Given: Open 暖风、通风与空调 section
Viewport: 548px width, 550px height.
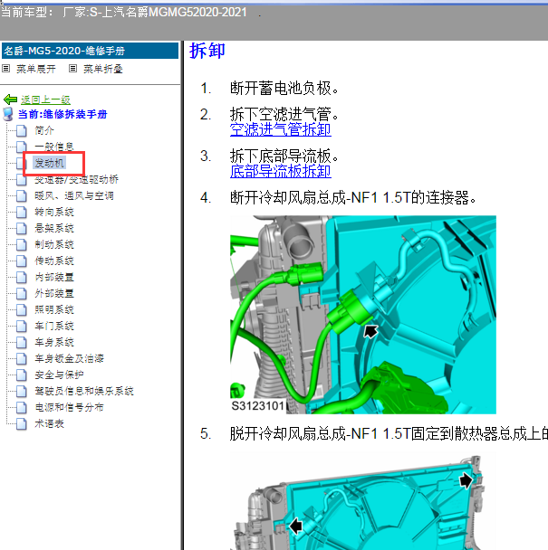Looking at the screenshot, I should pyautogui.click(x=74, y=195).
